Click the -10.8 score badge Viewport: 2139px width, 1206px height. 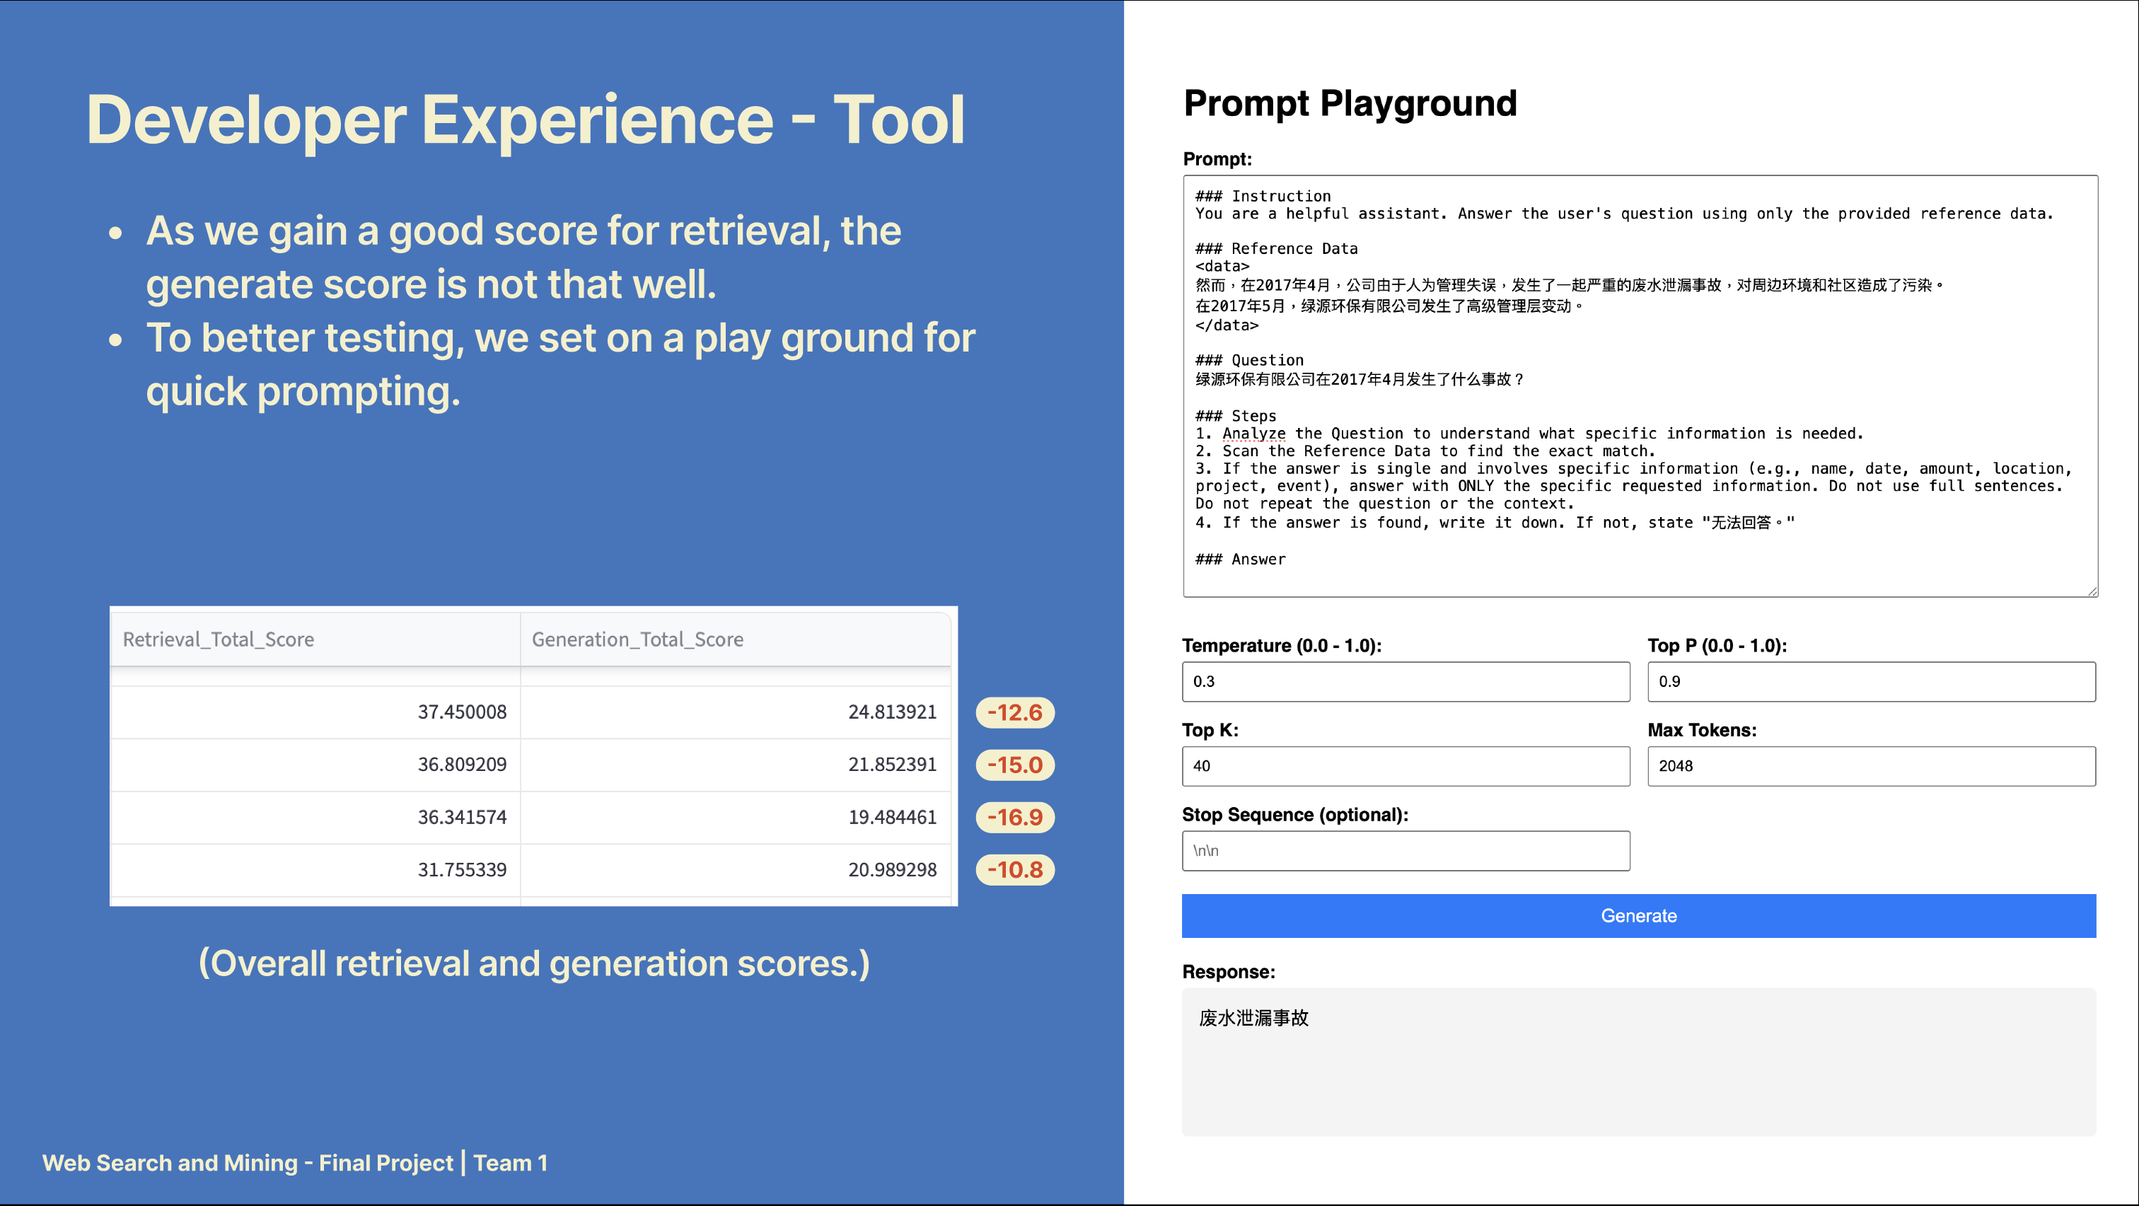1015,869
